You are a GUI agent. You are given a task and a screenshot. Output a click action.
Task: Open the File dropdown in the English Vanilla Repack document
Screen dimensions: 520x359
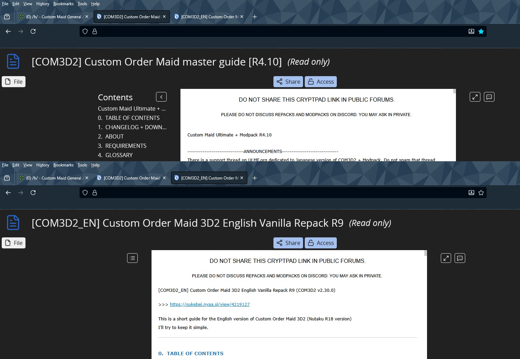pyautogui.click(x=14, y=243)
